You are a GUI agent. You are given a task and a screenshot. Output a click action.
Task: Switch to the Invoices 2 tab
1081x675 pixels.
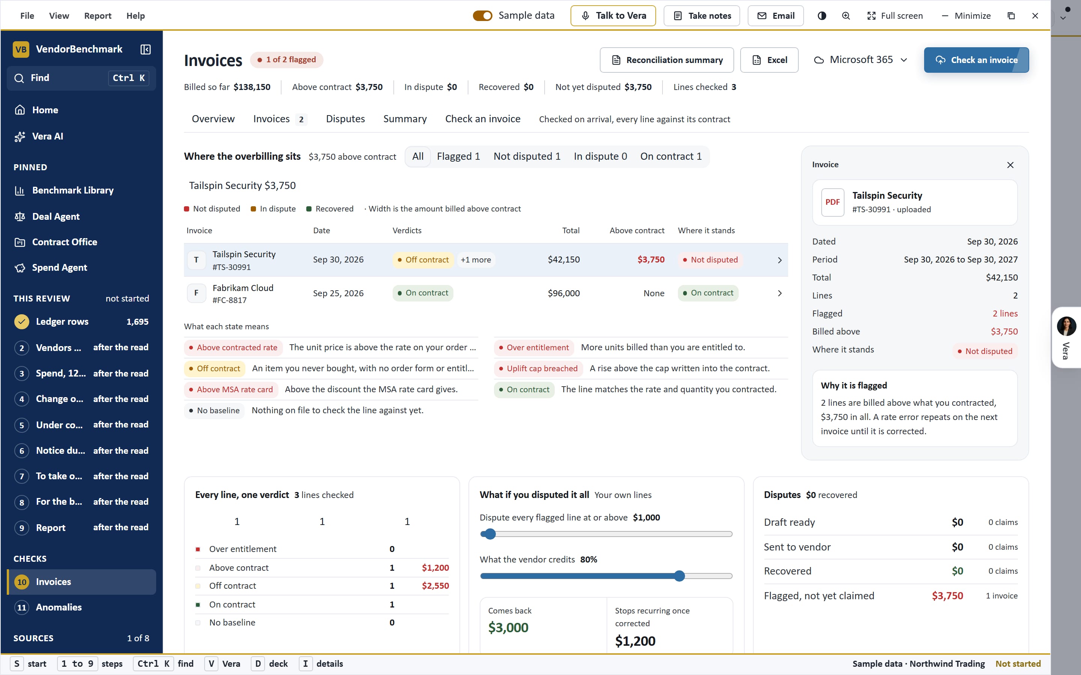[x=280, y=119]
